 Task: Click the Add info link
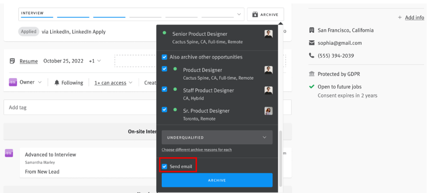click(415, 17)
